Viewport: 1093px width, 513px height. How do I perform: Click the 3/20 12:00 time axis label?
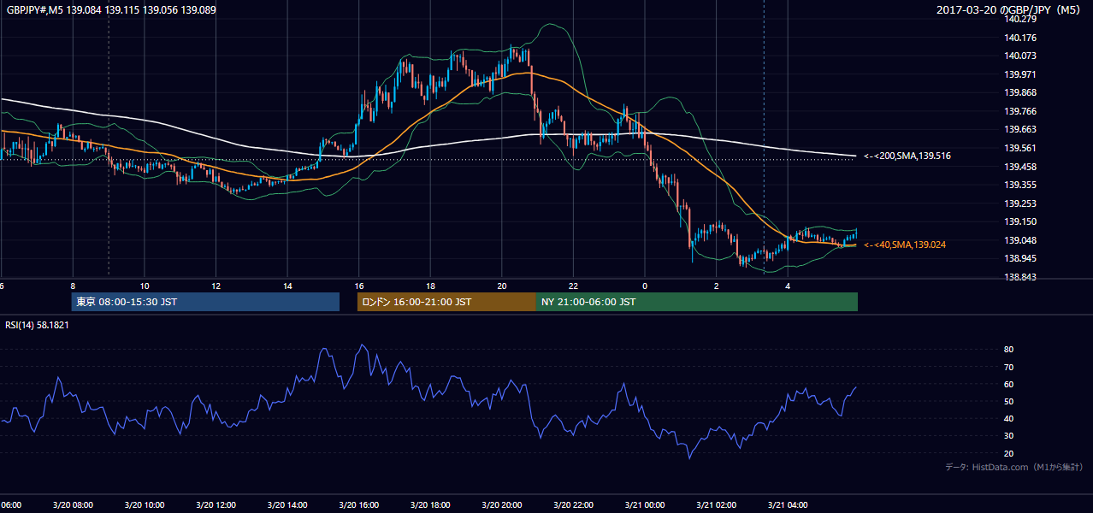pos(216,505)
